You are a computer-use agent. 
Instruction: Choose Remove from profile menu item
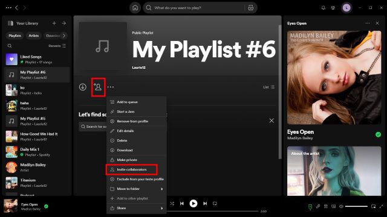click(137, 121)
